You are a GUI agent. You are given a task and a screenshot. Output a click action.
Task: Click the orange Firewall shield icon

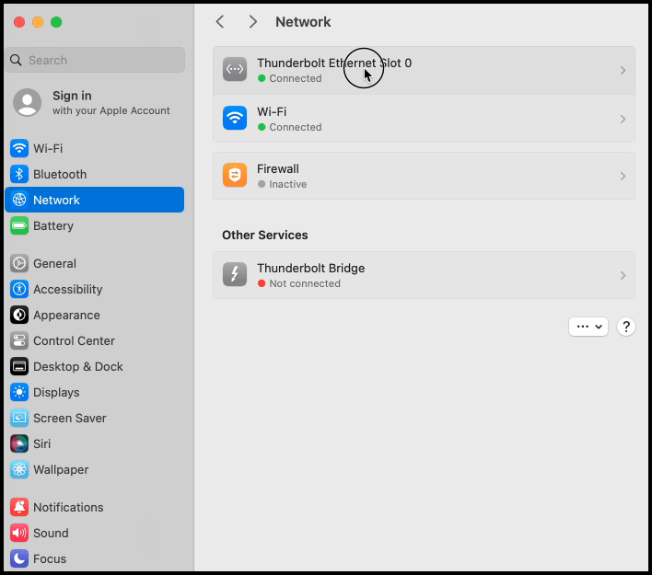[x=235, y=176]
